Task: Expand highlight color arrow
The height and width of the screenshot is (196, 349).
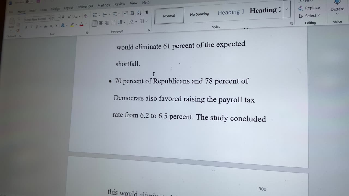Action: 76,24
